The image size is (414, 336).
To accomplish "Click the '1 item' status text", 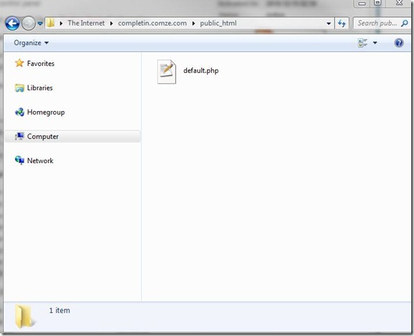I will point(60,310).
